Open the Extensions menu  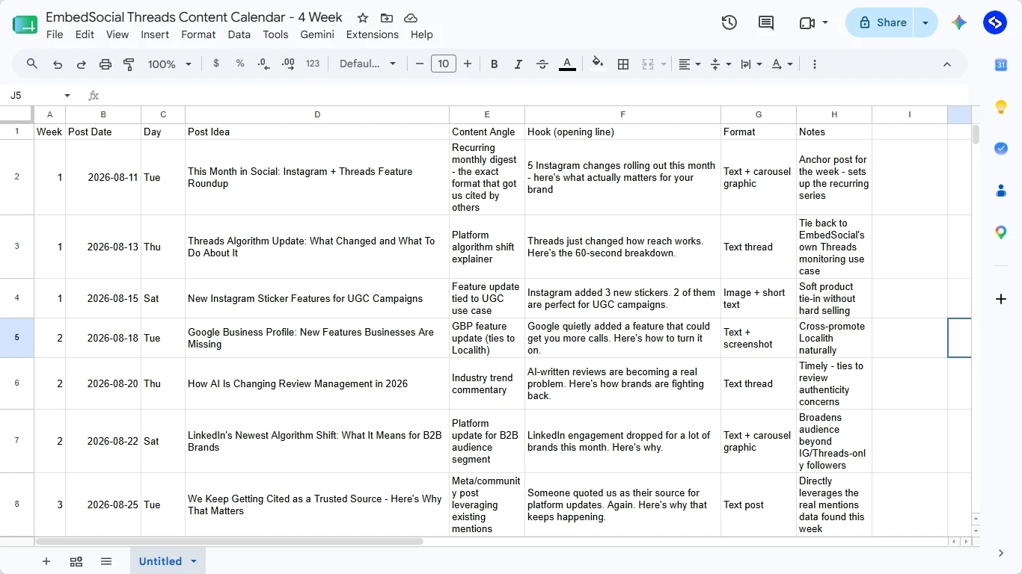tap(373, 34)
